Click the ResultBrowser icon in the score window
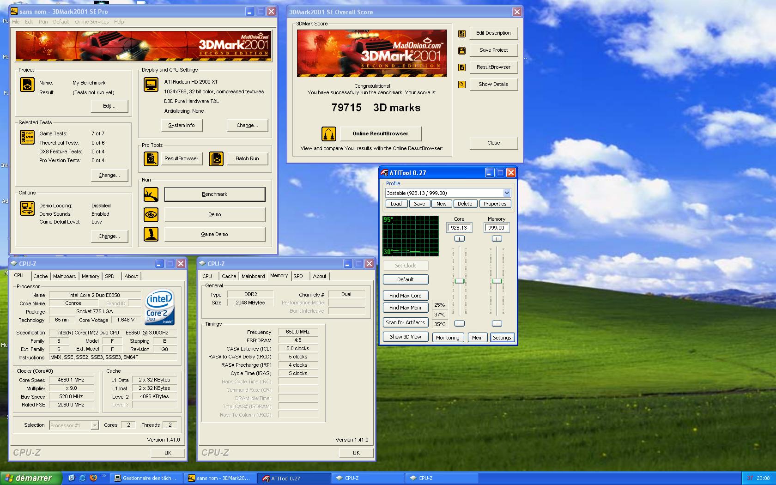Screen dimensions: 776x485 (x=462, y=67)
